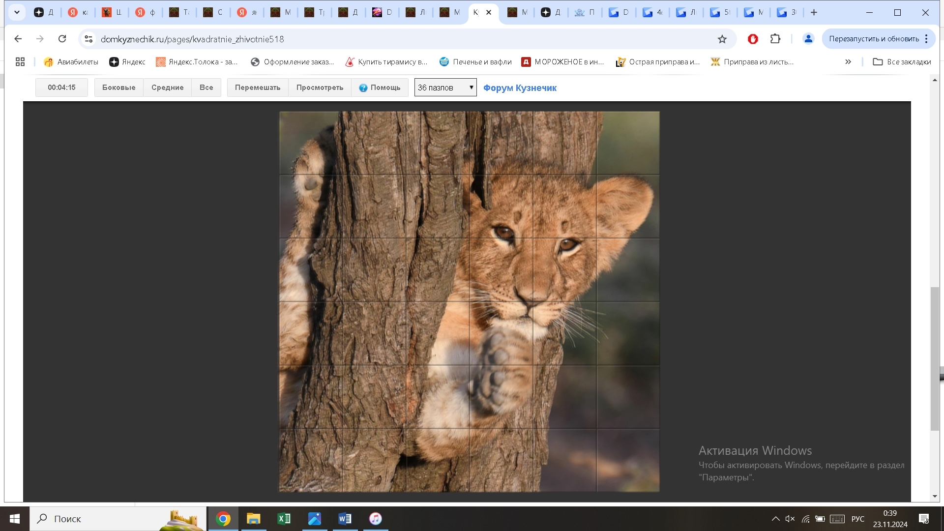This screenshot has height=531, width=944.
Task: Show hidden tray icons chevron
Action: coord(775,519)
